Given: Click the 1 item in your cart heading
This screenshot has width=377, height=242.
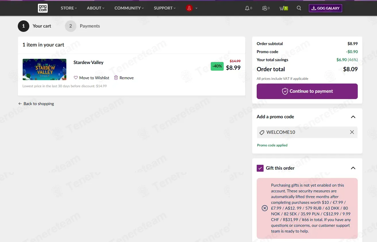Looking at the screenshot, I should tap(43, 45).
